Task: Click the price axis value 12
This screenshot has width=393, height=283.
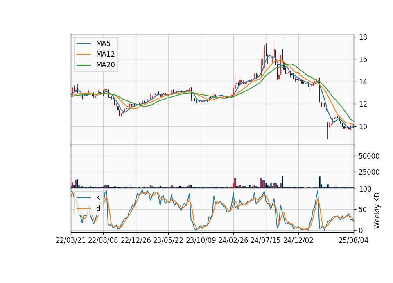Action: pos(363,104)
